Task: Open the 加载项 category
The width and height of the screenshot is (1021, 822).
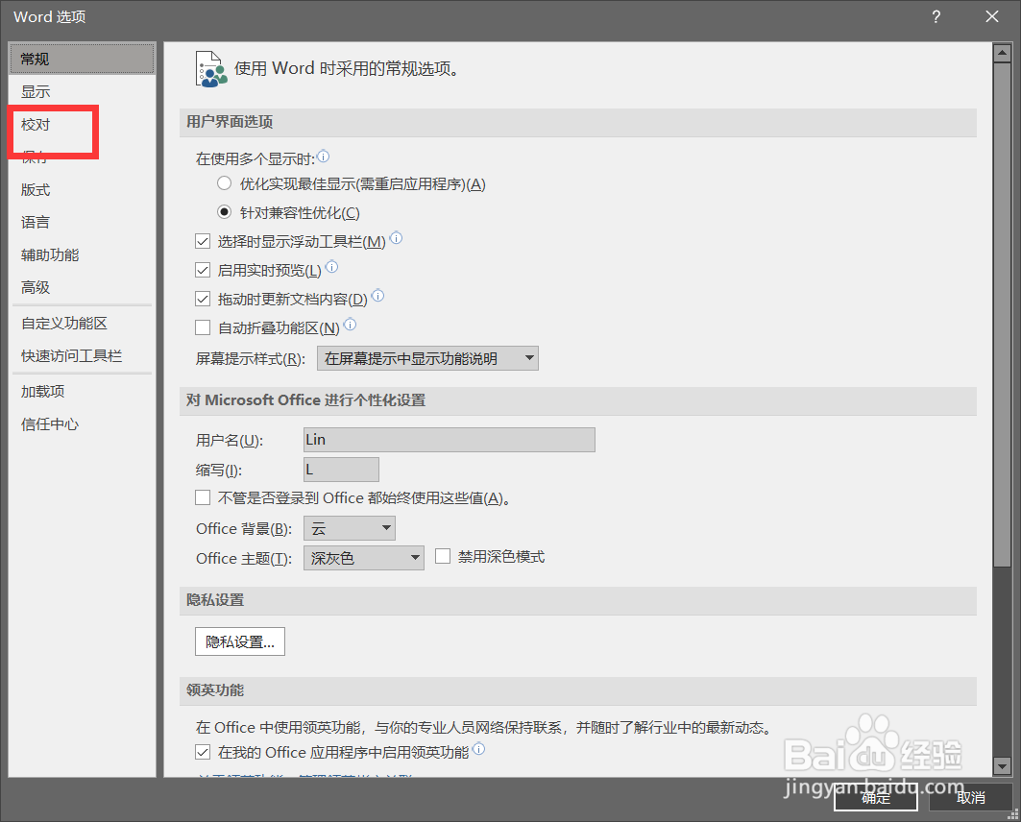Action: point(82,391)
